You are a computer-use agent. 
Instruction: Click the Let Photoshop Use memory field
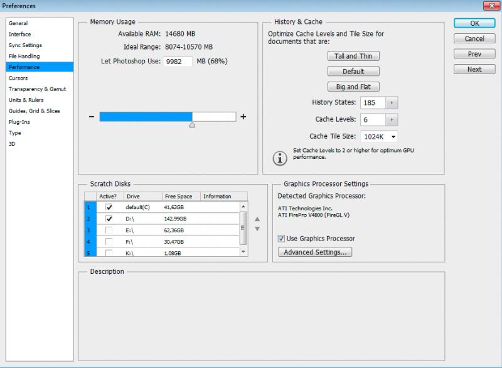click(x=178, y=62)
